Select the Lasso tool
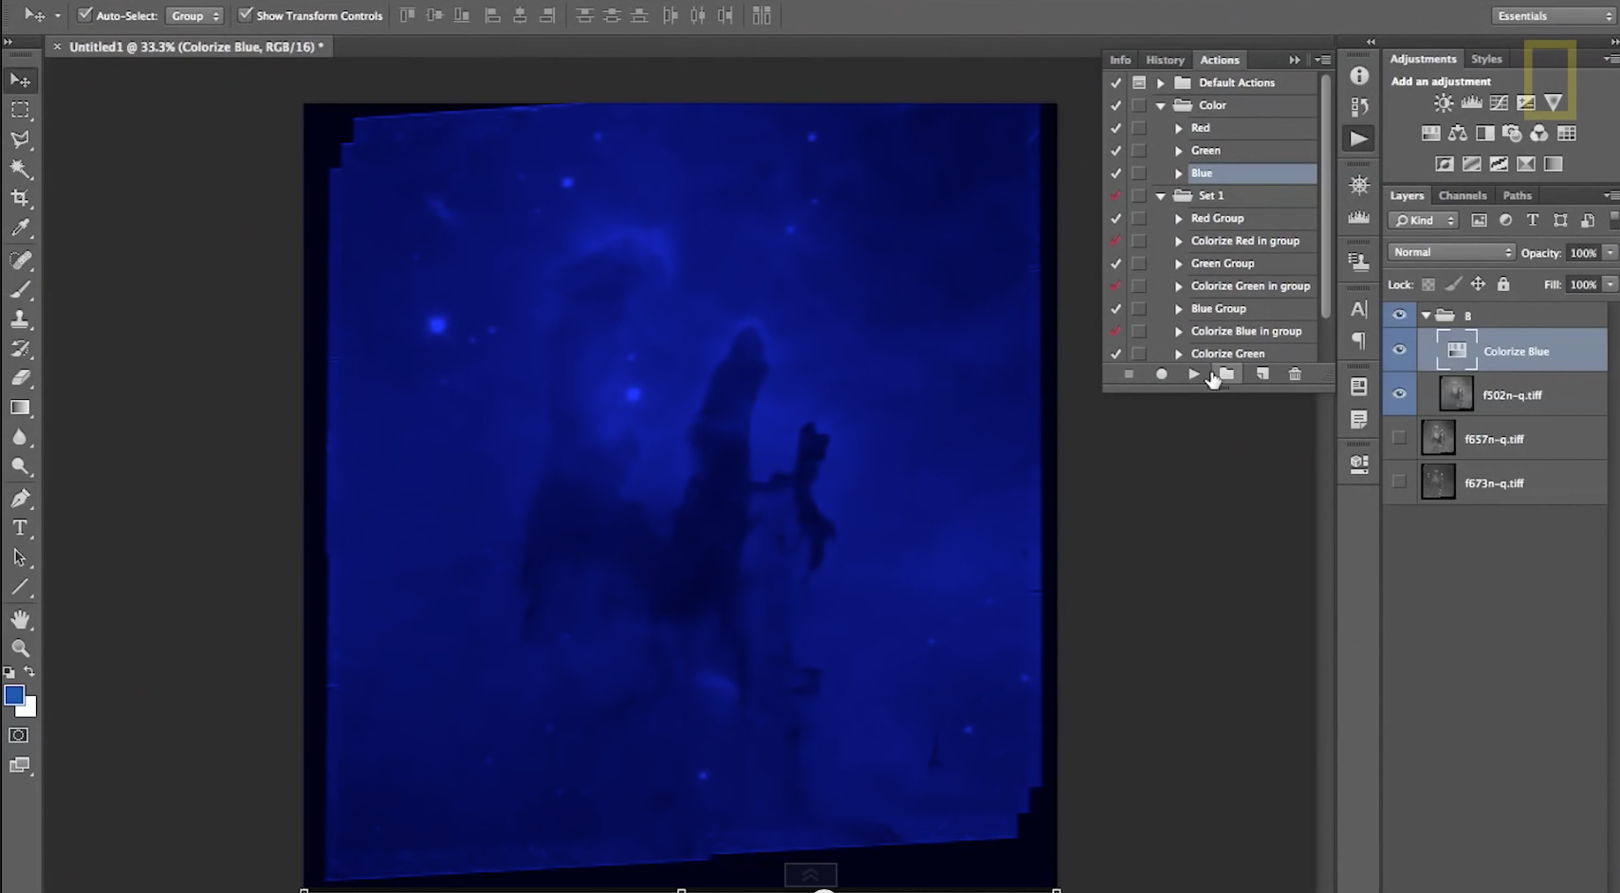 point(20,139)
